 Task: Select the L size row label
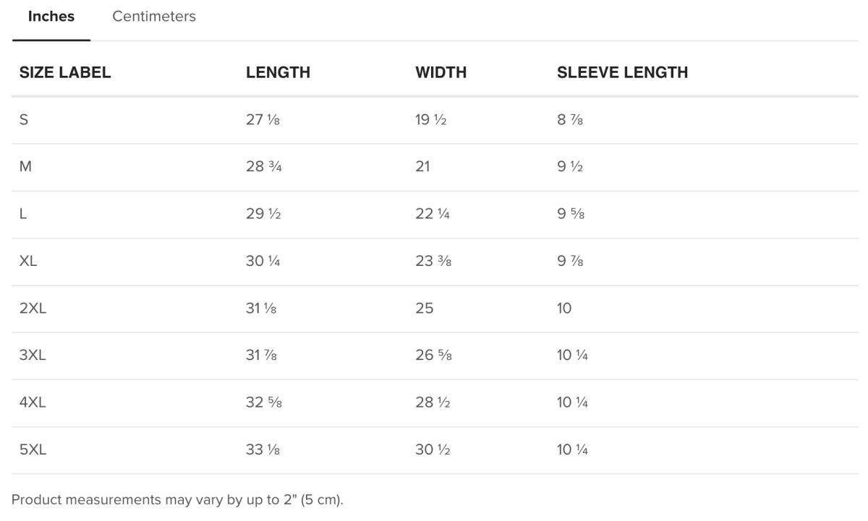[x=23, y=215]
